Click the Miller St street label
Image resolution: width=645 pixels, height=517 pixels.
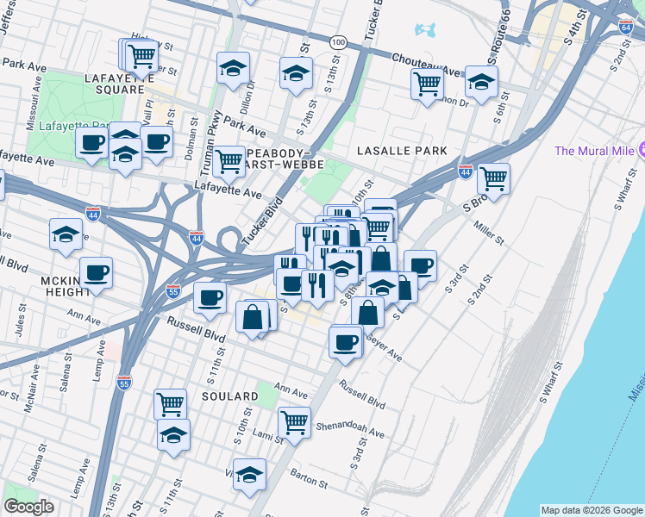pyautogui.click(x=489, y=233)
